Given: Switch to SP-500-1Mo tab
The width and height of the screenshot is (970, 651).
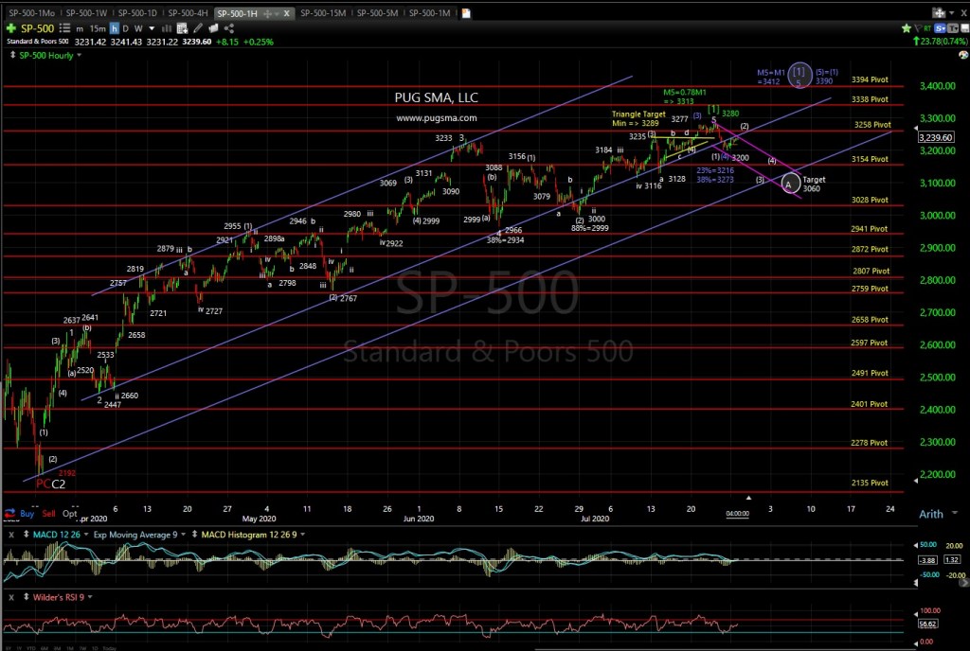Looking at the screenshot, I should click(x=31, y=13).
